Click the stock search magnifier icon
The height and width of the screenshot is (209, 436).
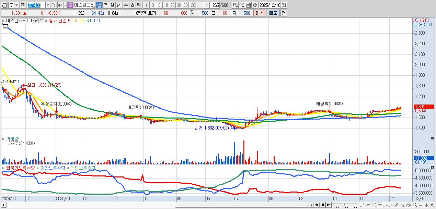point(53,5)
